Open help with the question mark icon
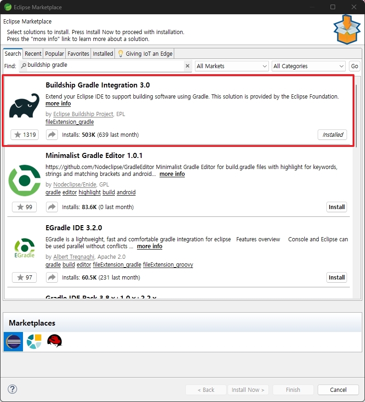365x402 pixels. click(12, 389)
